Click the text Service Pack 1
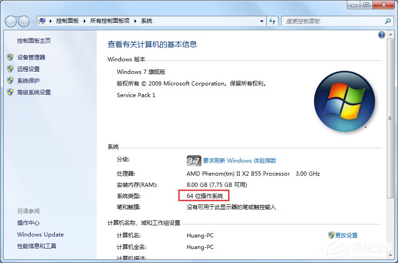This screenshot has height=263, width=398. tap(136, 95)
